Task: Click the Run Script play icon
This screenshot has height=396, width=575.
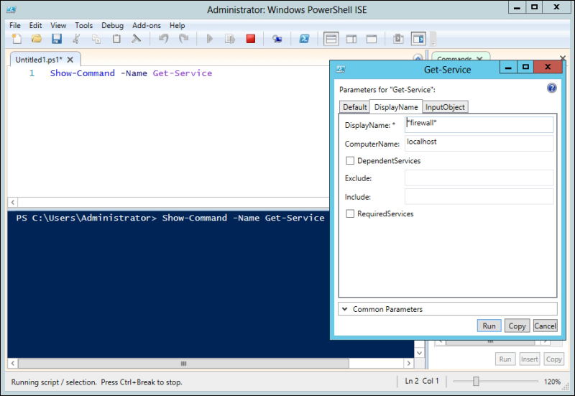Action: tap(209, 39)
